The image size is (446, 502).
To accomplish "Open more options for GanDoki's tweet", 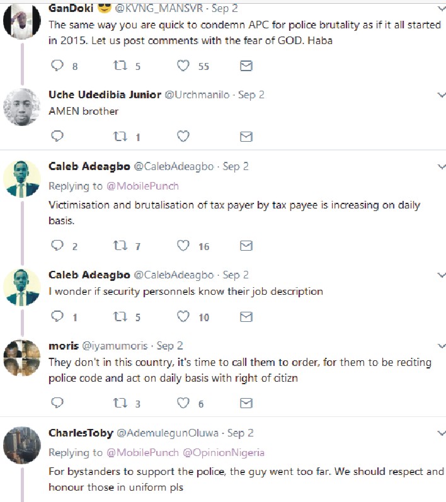I will [x=441, y=8].
